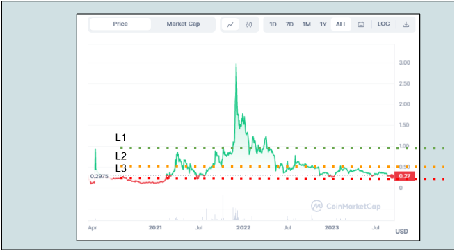Set the chart range to 1D

coord(273,24)
